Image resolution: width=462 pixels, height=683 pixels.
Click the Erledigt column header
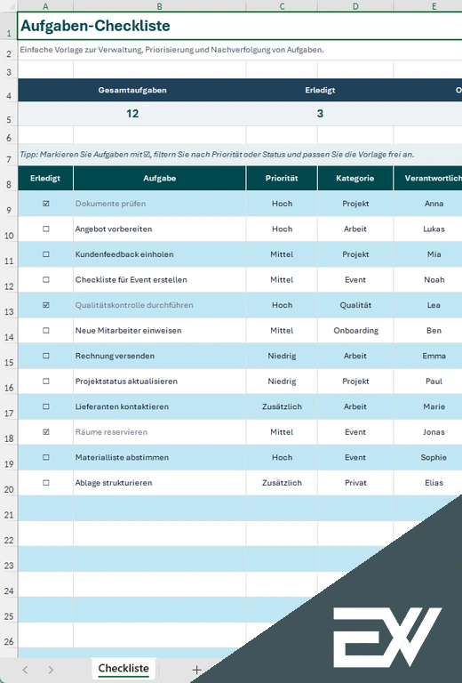(x=45, y=178)
